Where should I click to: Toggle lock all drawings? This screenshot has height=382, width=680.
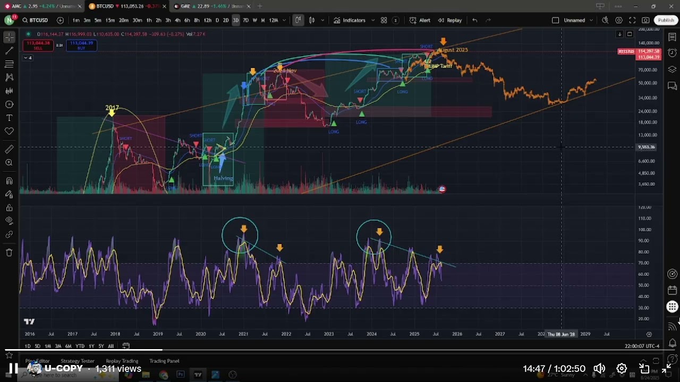tap(9, 208)
